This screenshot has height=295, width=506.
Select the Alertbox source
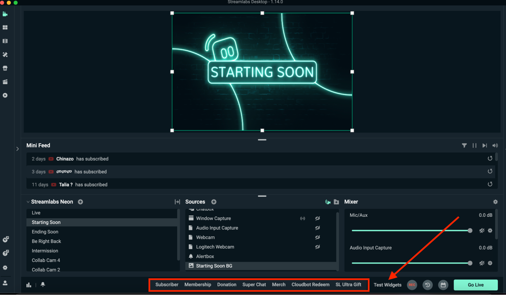[x=261, y=256]
